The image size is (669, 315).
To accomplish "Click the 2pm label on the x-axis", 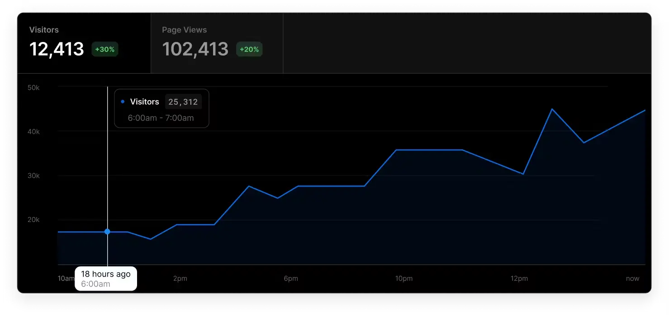I will (x=180, y=278).
